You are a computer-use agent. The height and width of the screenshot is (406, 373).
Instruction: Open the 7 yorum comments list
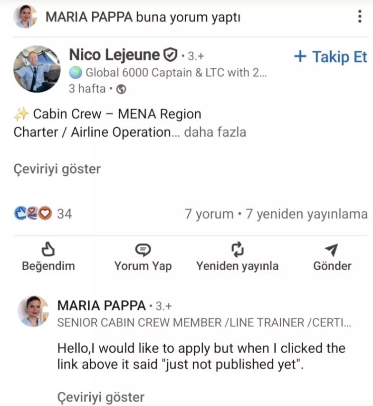pyautogui.click(x=209, y=214)
